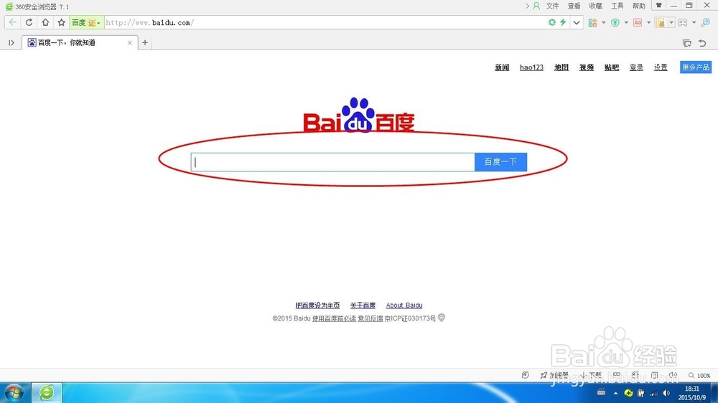Click the red Ad filter icon
The height and width of the screenshot is (403, 718).
point(638,22)
